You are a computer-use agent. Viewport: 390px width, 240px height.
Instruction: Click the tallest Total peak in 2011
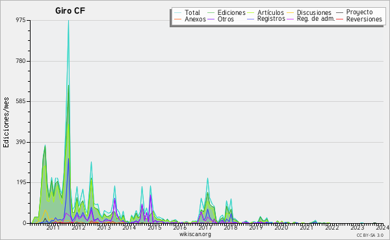(68, 21)
